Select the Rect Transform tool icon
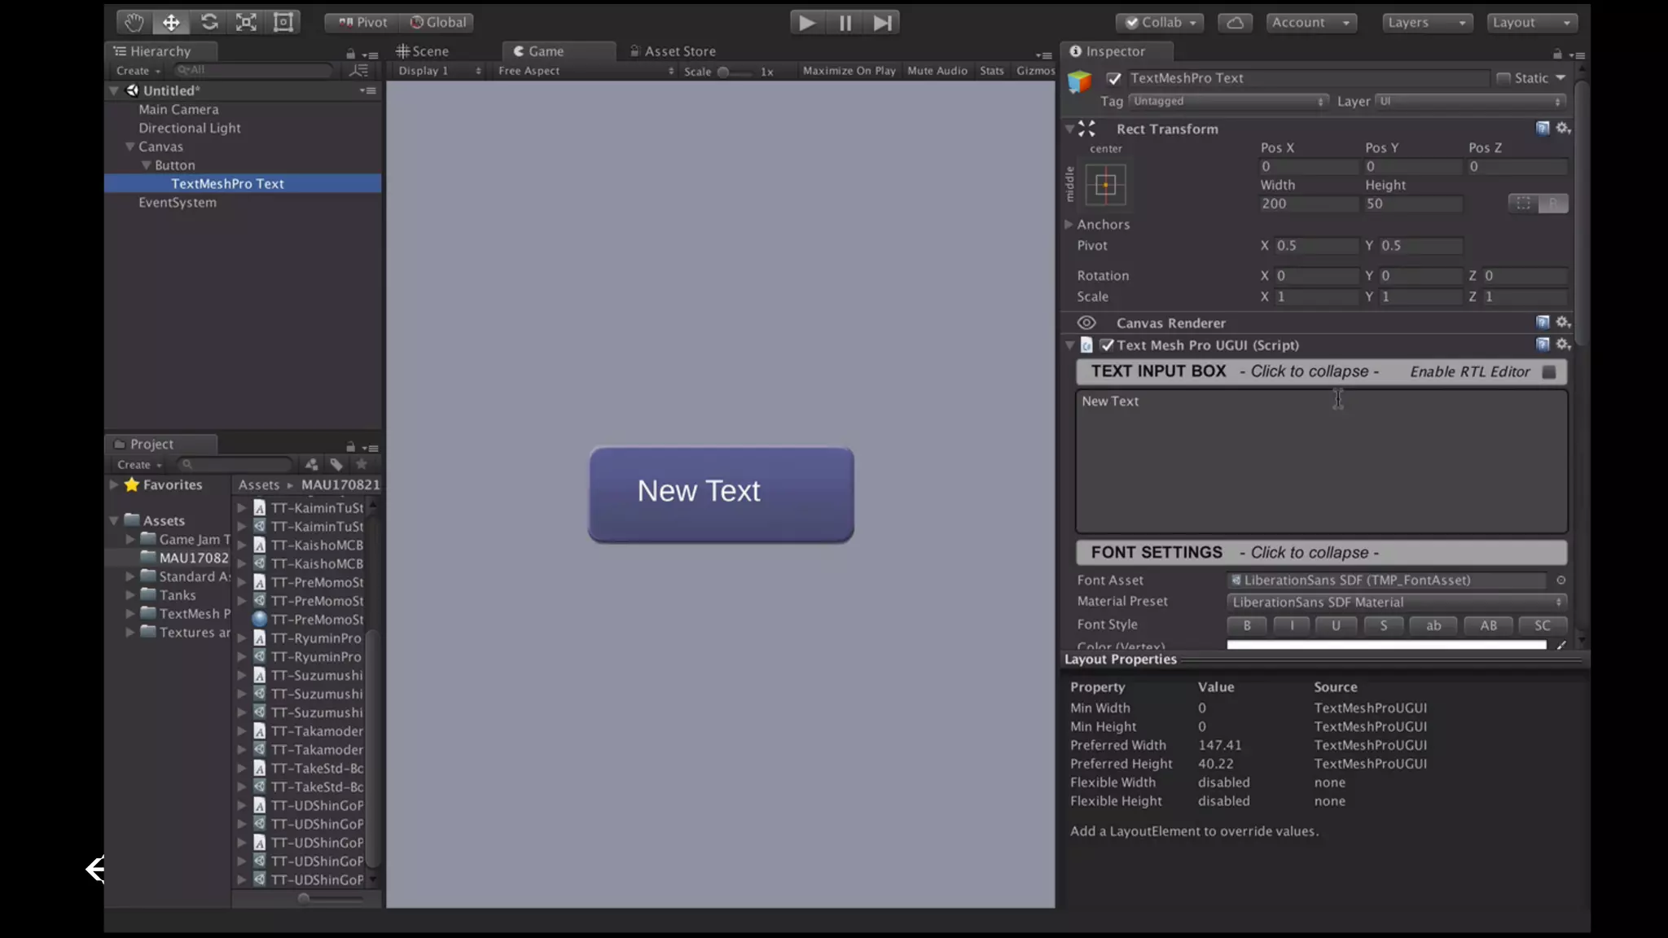 click(283, 22)
